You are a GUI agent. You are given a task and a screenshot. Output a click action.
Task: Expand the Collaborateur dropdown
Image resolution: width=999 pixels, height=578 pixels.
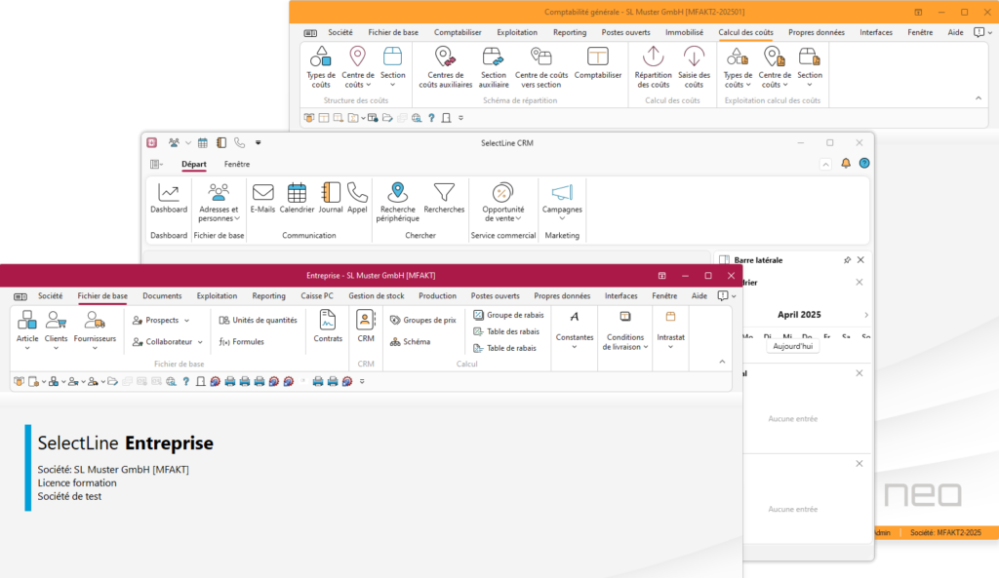point(200,342)
